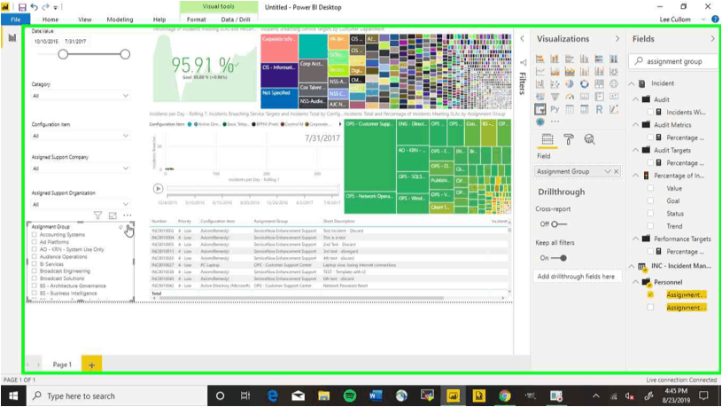This screenshot has height=407, width=722.
Task: Select the treemap visual
Action: pos(599,84)
